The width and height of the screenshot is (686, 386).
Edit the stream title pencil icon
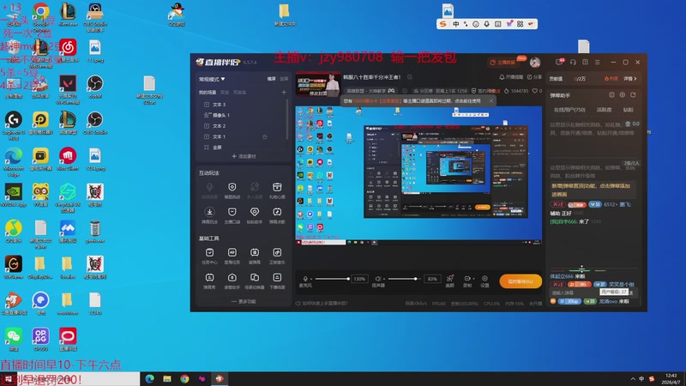[x=410, y=77]
